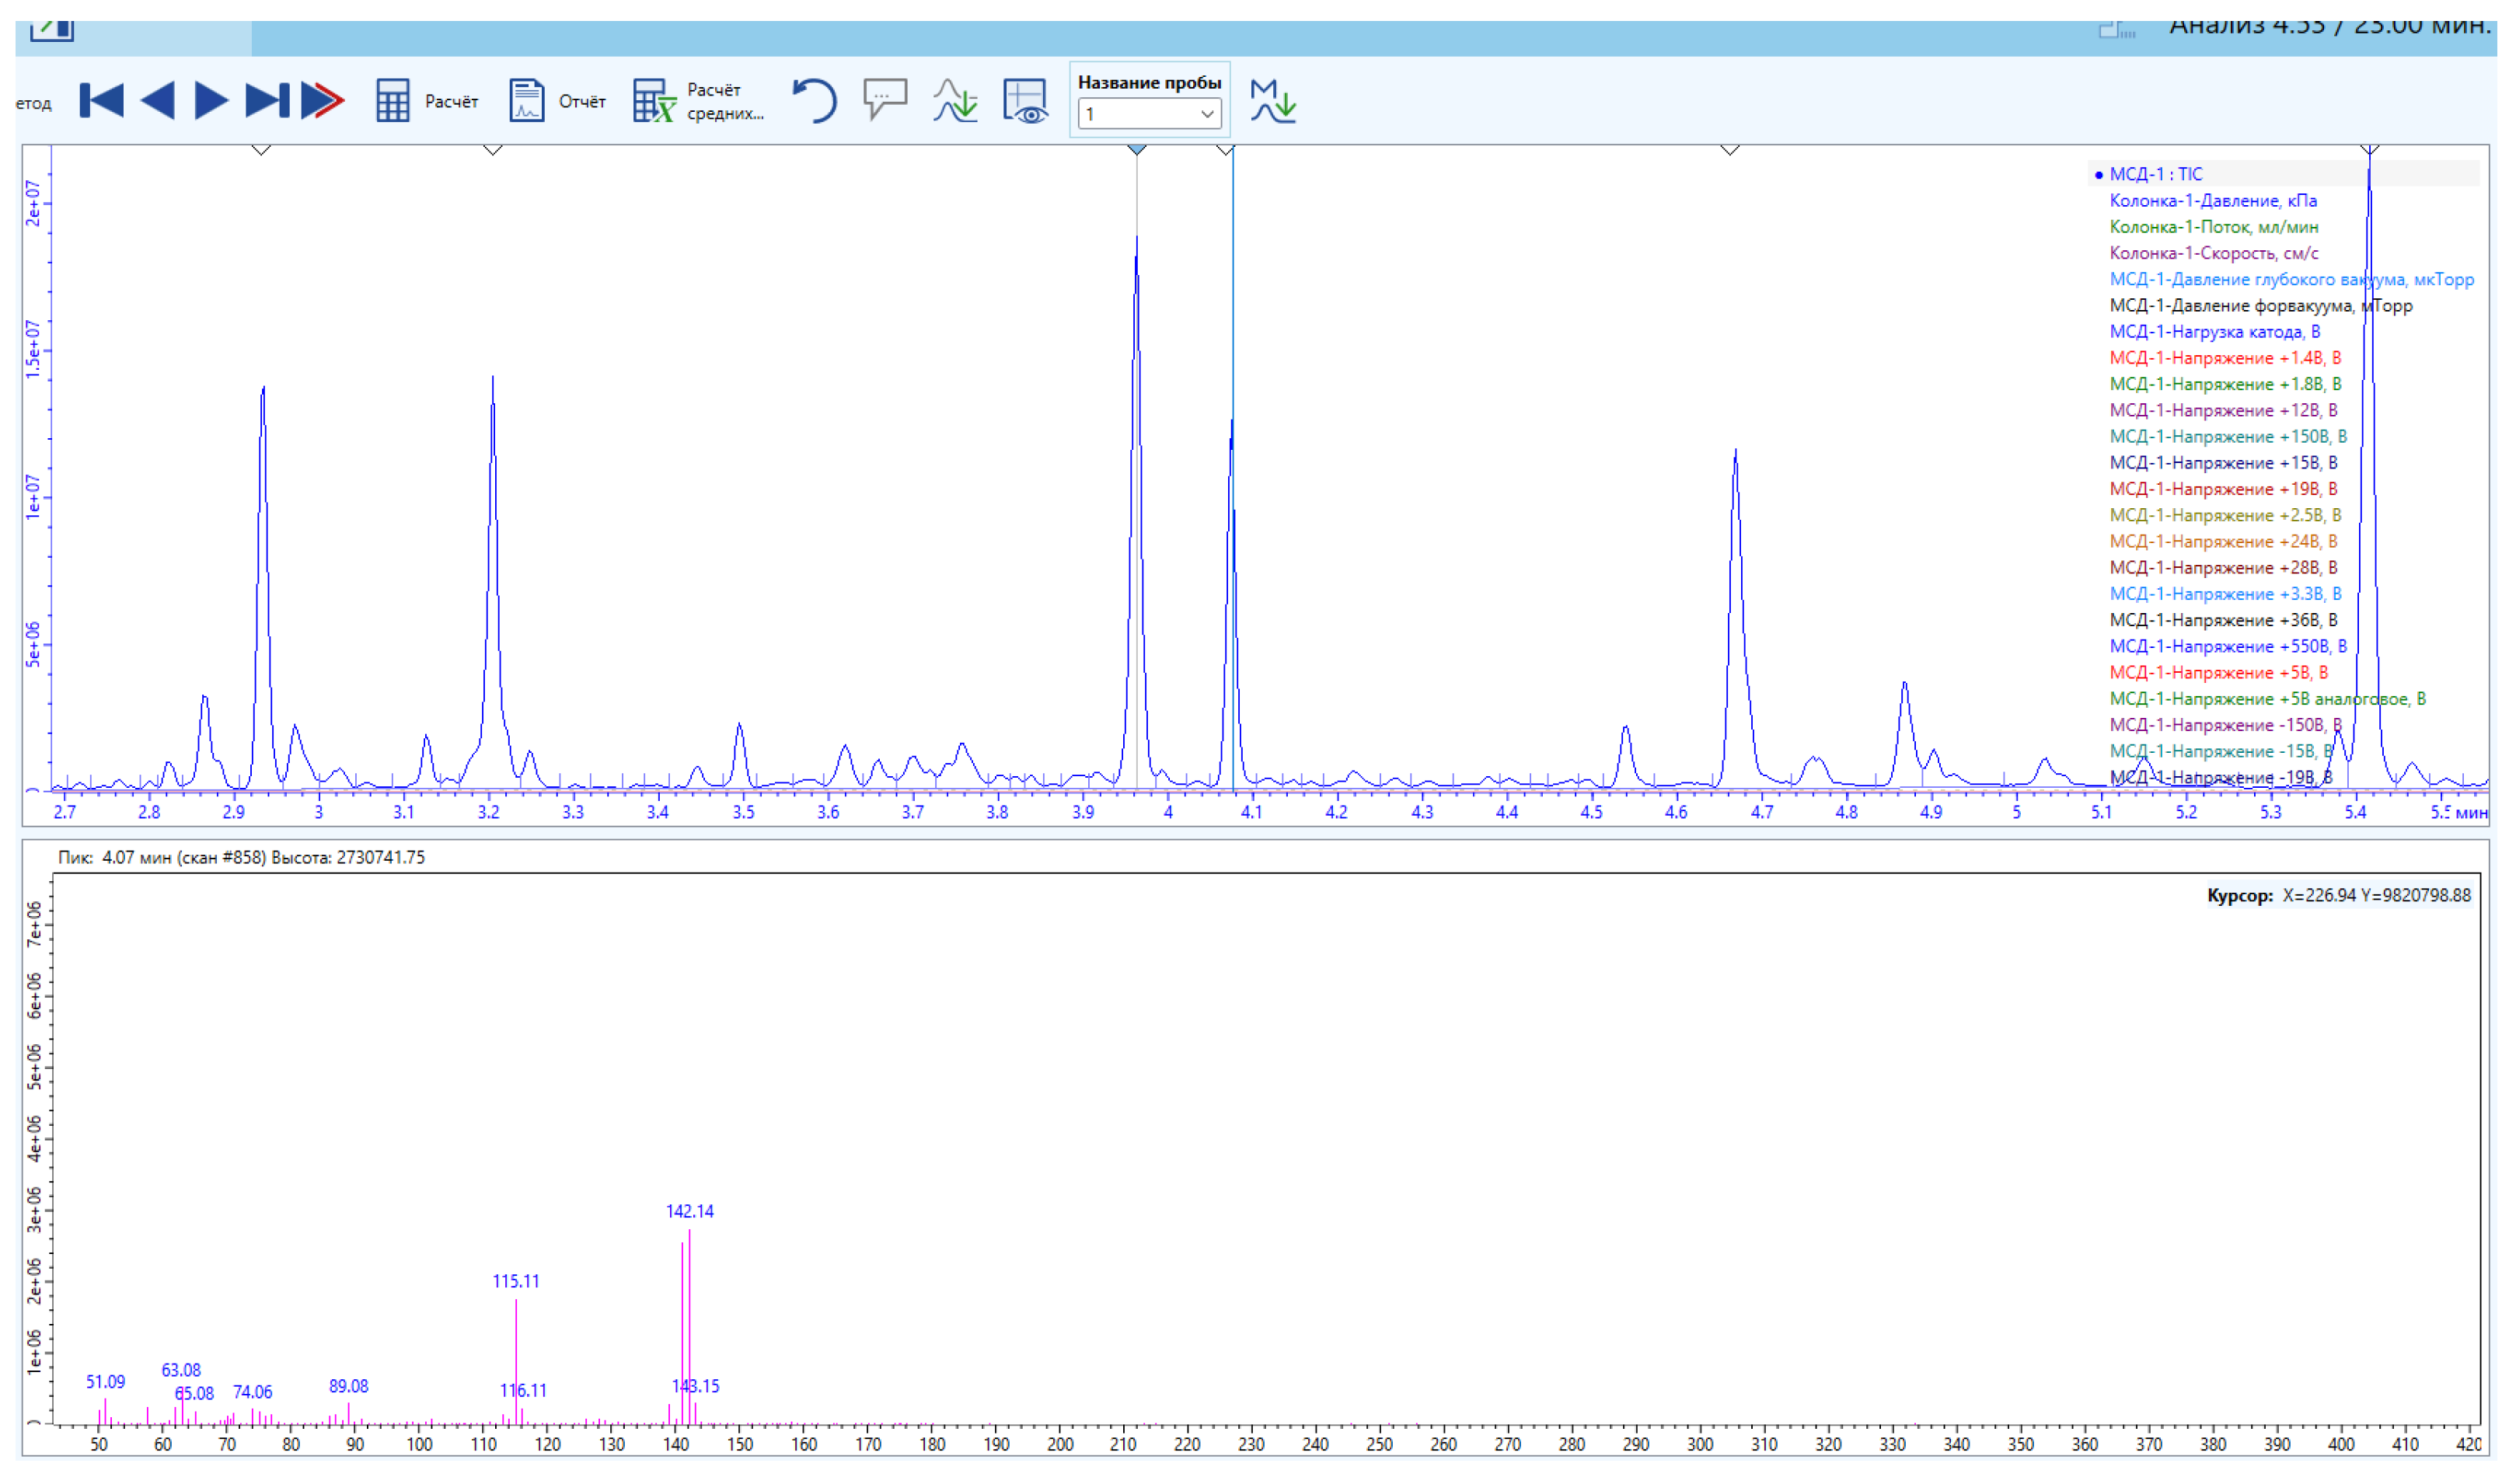Click the table view eye icon
This screenshot has height=1484, width=2509.
point(1025,101)
